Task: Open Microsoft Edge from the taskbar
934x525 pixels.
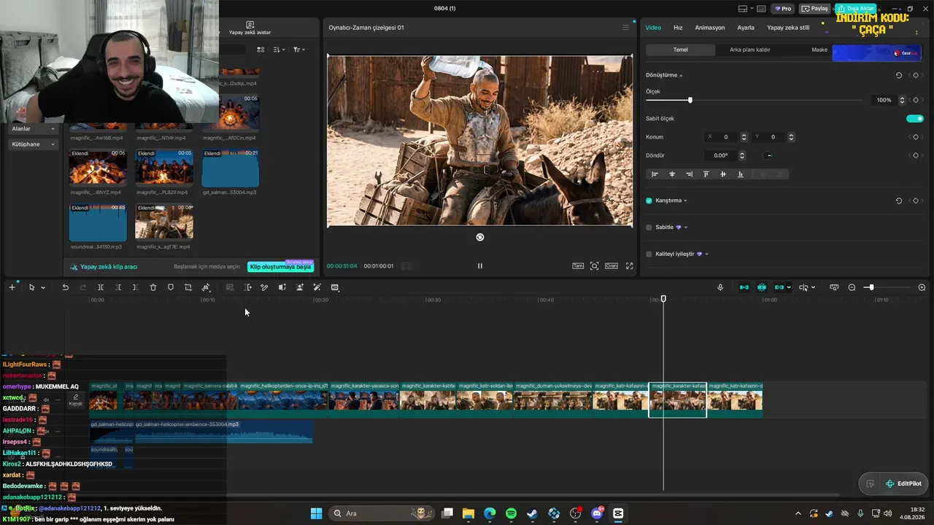Action: coord(490,513)
